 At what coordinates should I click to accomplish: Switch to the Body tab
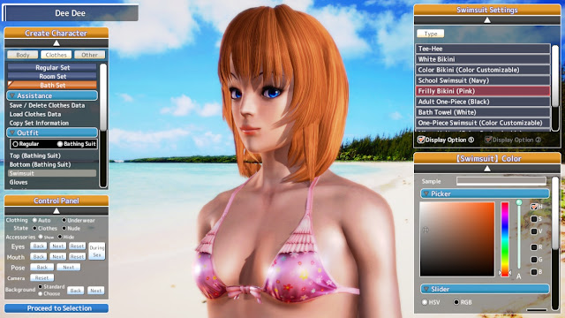pyautogui.click(x=23, y=55)
